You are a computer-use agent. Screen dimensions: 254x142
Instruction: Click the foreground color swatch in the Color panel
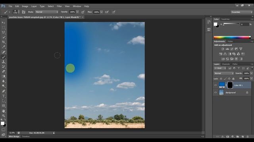point(216,24)
